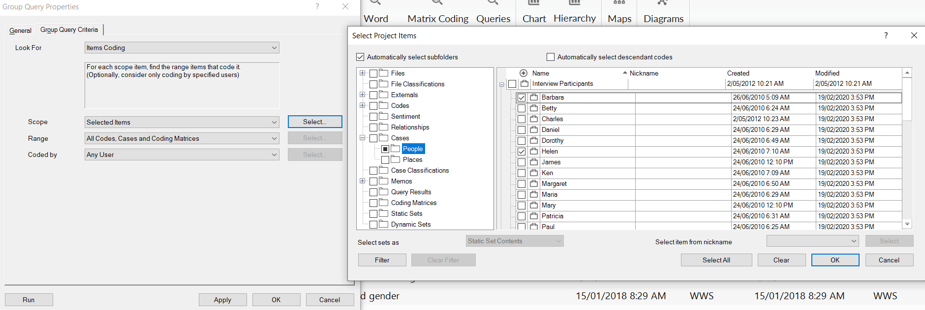Screen dimensions: 925x310
Task: Open the Coded by dropdown
Action: pos(182,155)
